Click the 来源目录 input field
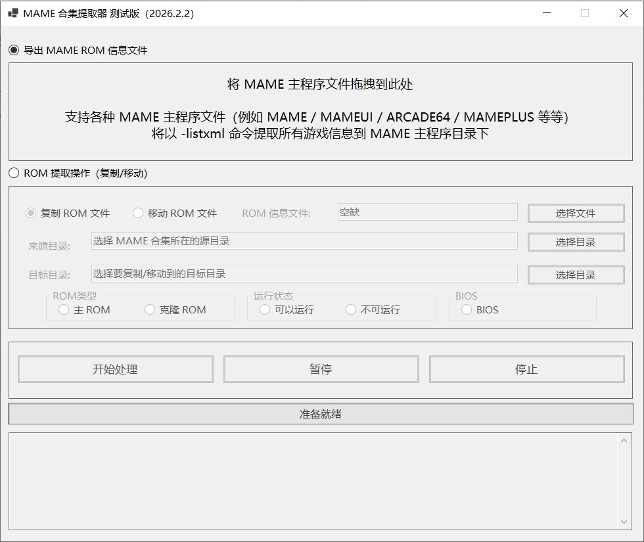Viewport: 644px width, 542px height. (302, 242)
